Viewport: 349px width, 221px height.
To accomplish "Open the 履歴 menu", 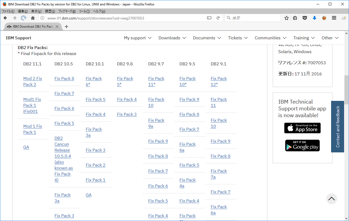I will pos(50,11).
